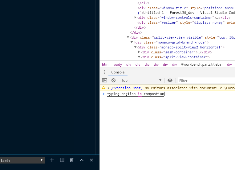The image size is (235, 170).
Task: Collapse the monaco-split-view2 horizontal div
Action: 135,47
